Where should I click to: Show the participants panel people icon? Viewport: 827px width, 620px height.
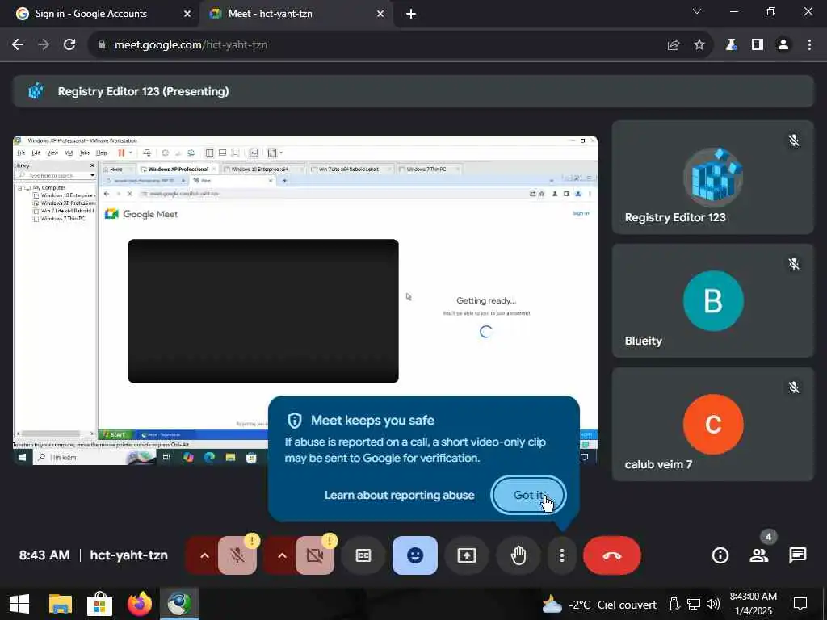click(759, 555)
